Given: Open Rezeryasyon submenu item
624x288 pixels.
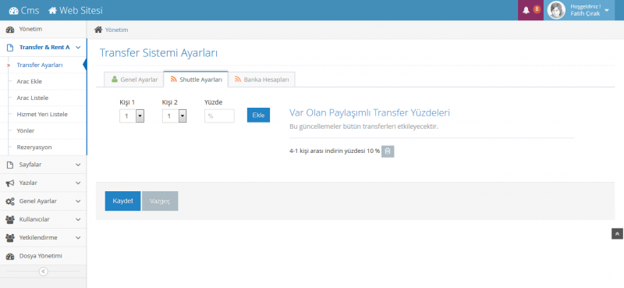Looking at the screenshot, I should pyautogui.click(x=34, y=147).
